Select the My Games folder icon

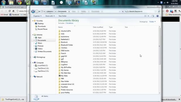[59, 70]
